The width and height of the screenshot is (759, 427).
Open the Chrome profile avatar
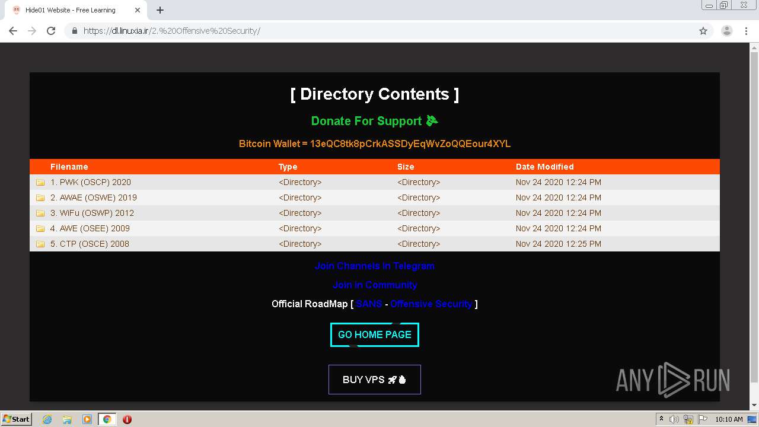point(727,31)
